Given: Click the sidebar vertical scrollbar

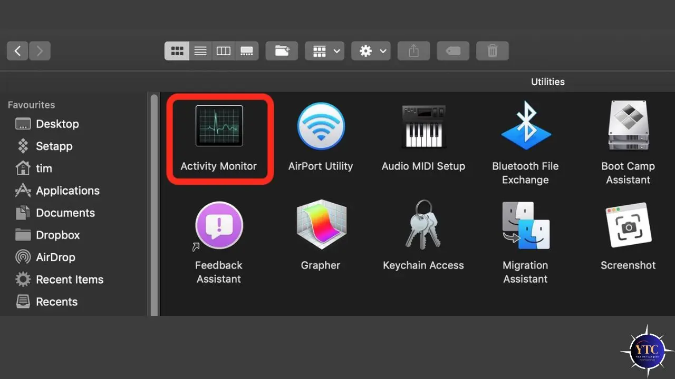Looking at the screenshot, I should 154,205.
